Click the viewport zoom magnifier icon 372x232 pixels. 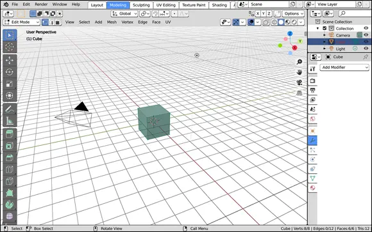(x=300, y=62)
